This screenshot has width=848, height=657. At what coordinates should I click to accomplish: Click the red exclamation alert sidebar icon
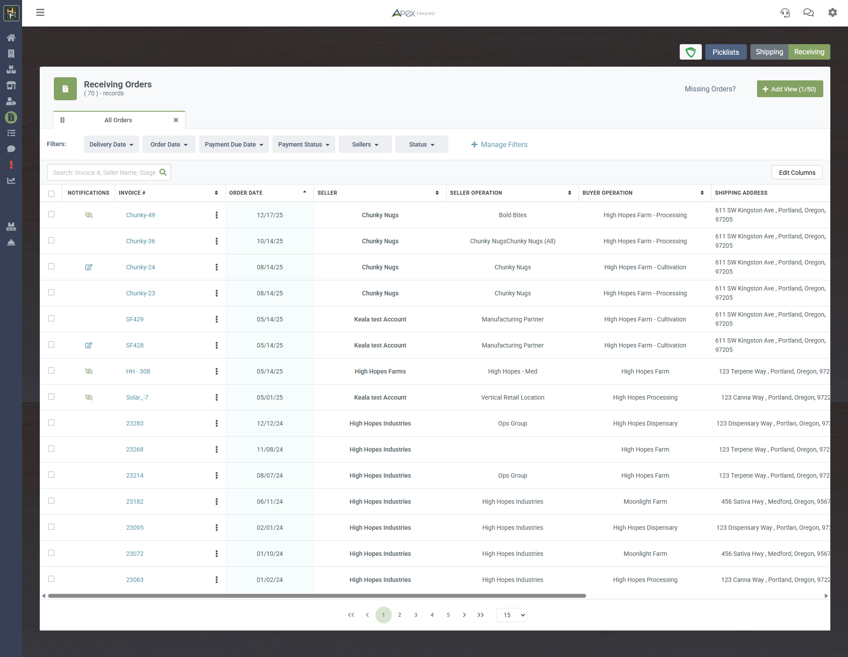11,165
